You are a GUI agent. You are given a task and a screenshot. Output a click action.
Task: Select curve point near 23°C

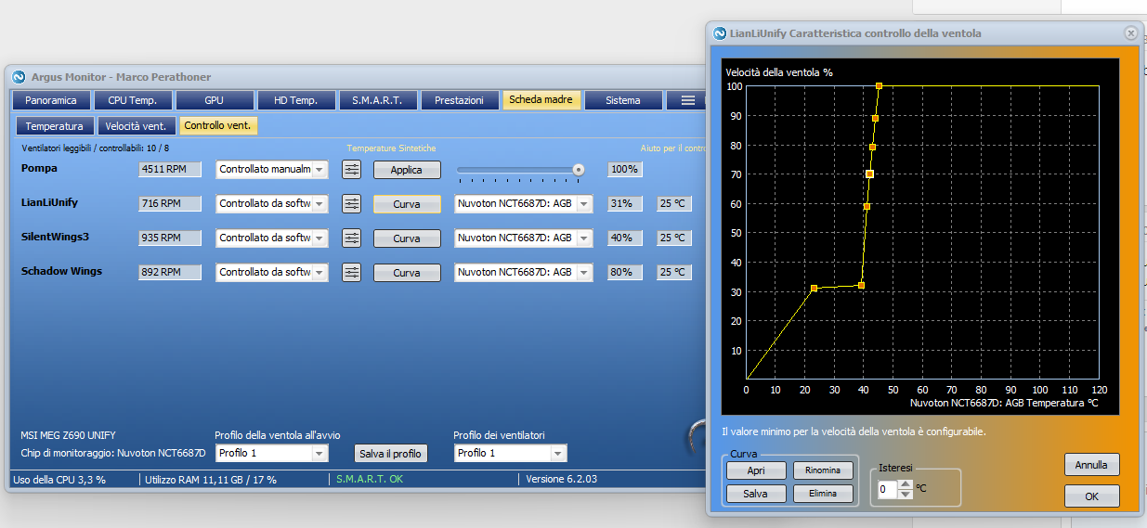[x=814, y=289]
